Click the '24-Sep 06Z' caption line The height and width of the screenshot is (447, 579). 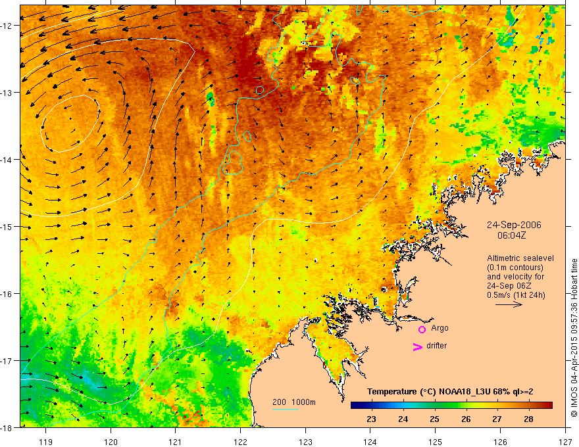507,286
